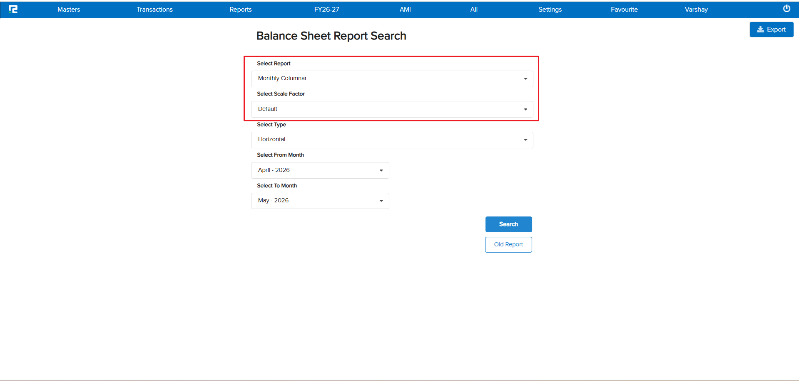Open the Settings menu

coord(550,10)
